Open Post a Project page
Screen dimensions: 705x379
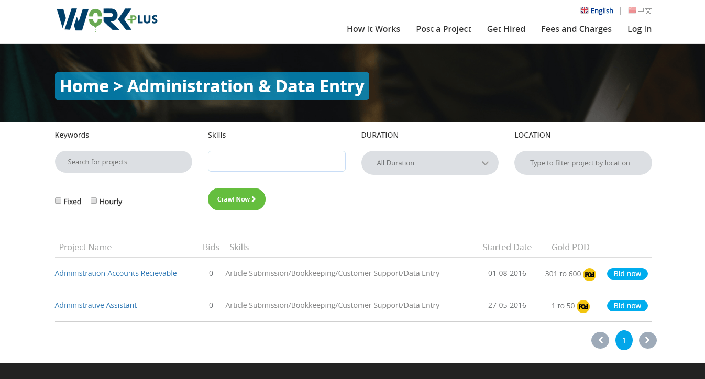click(x=444, y=29)
